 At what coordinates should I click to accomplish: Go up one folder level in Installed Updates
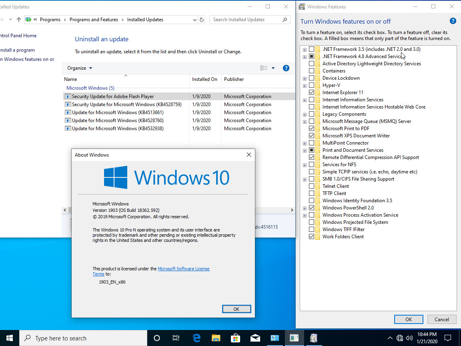click(x=19, y=20)
